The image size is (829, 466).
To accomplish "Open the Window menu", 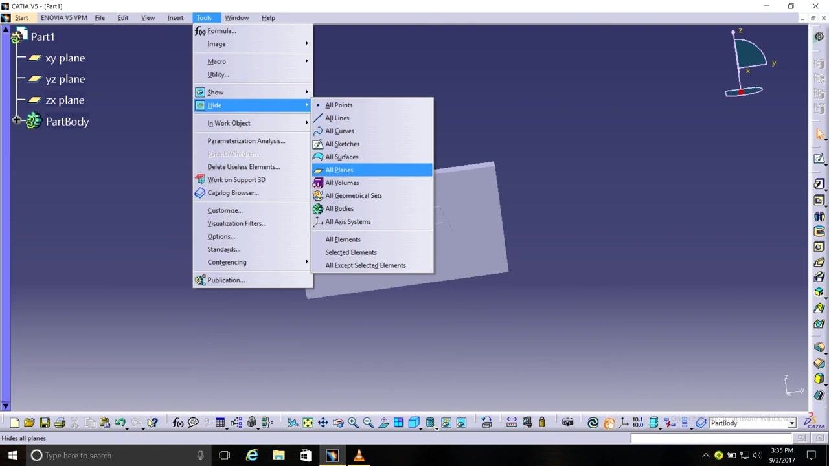I will [236, 17].
